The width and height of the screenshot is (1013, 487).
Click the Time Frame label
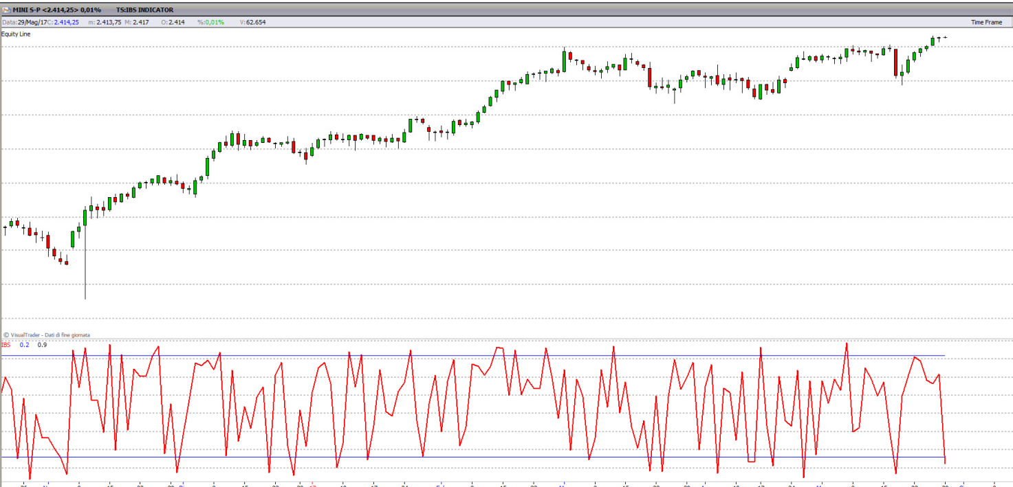point(986,22)
